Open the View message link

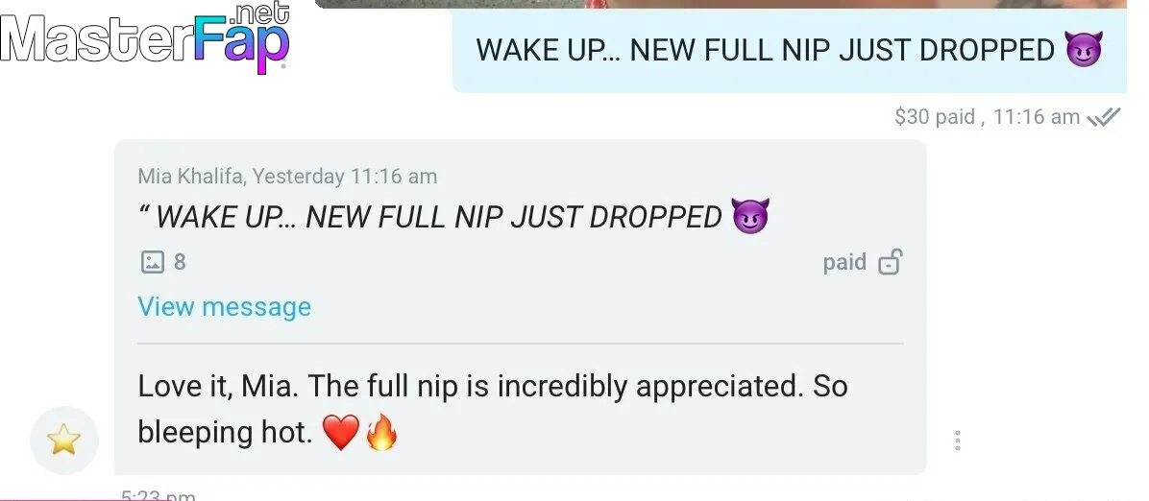pos(224,306)
